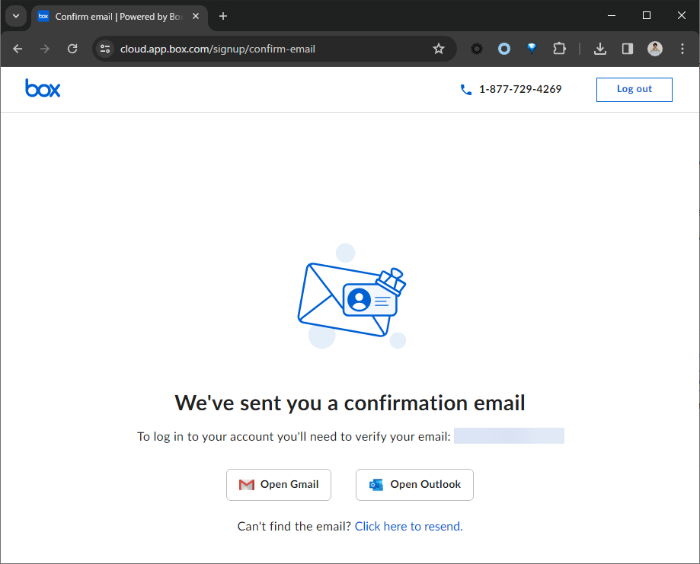
Task: Click the blue diamond extension icon
Action: [x=532, y=49]
